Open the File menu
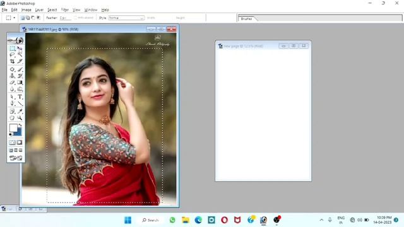Viewport: 404px width, 227px height. [x=4, y=10]
